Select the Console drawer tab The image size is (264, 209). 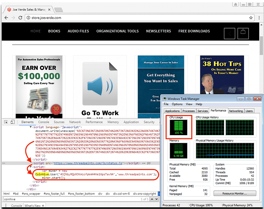16,206
